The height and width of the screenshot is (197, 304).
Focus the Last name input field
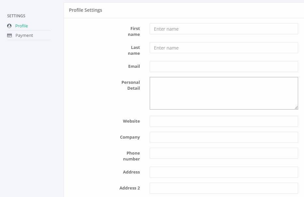click(x=224, y=48)
